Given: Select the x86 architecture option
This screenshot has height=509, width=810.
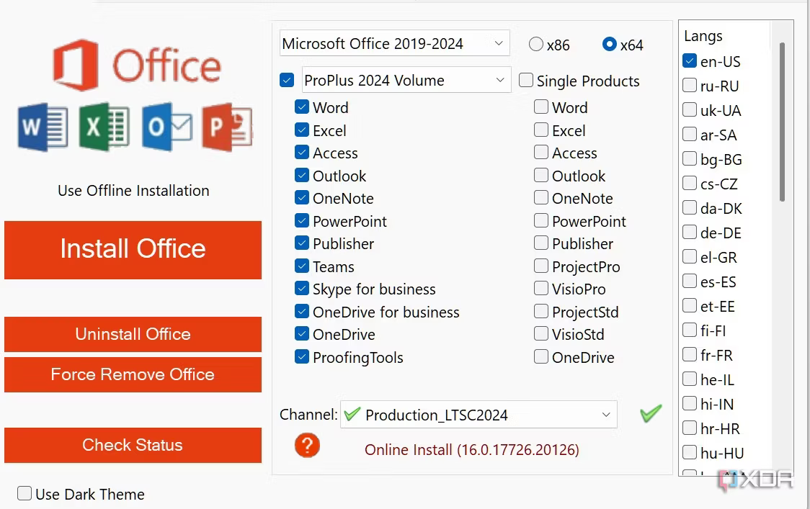Looking at the screenshot, I should (x=536, y=45).
